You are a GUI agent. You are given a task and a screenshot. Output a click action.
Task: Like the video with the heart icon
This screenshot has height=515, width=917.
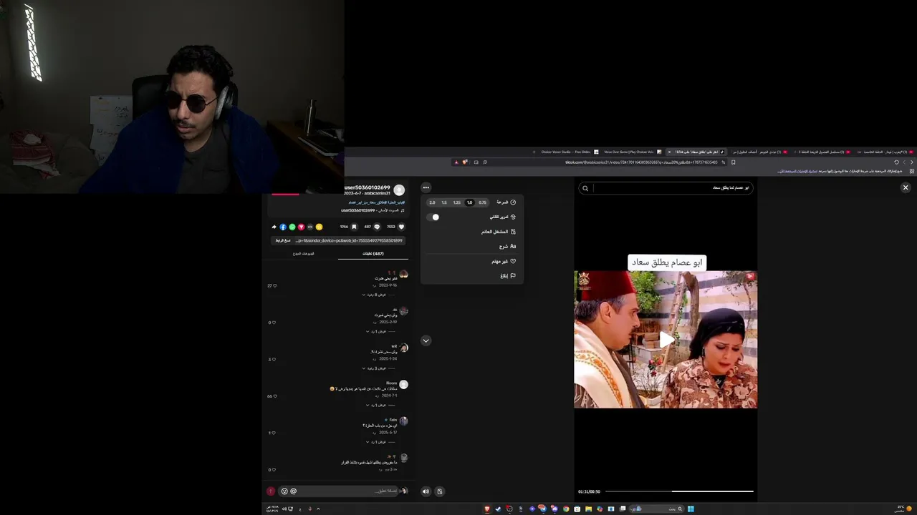pyautogui.click(x=401, y=227)
